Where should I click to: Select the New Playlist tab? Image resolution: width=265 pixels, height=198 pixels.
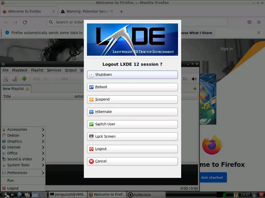[x=16, y=89]
